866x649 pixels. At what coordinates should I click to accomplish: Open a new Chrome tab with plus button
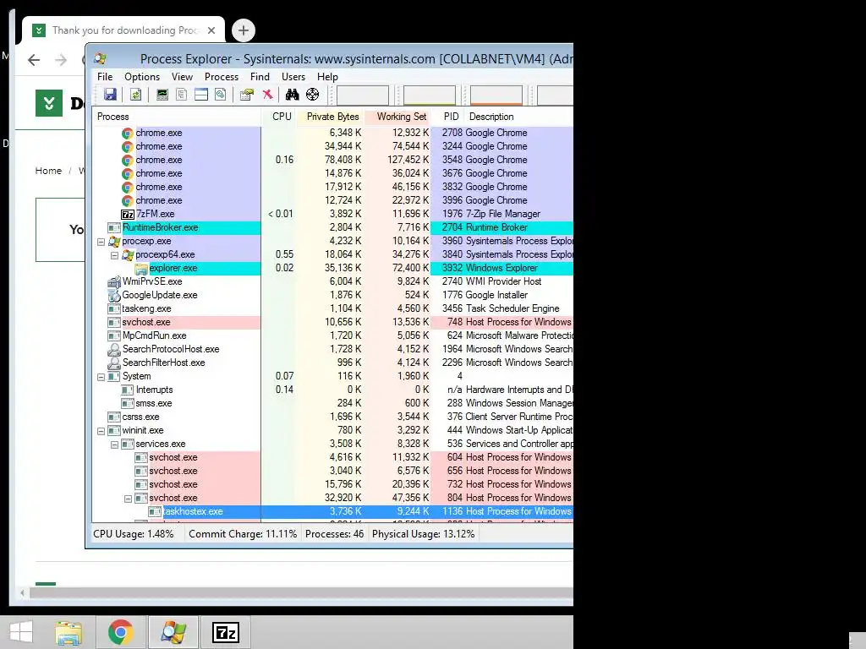pyautogui.click(x=244, y=30)
